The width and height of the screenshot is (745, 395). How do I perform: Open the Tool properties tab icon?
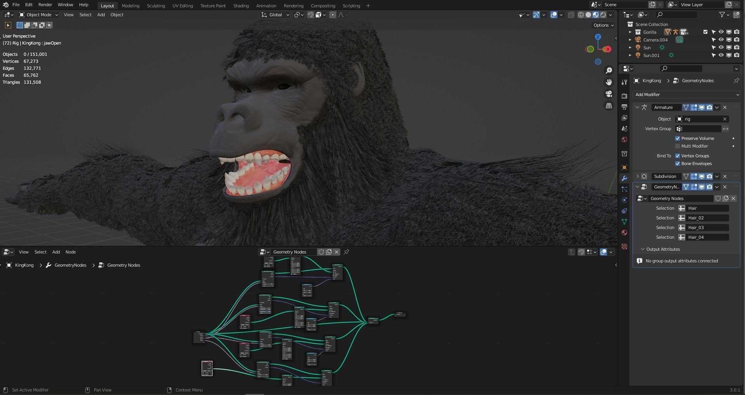pyautogui.click(x=624, y=82)
